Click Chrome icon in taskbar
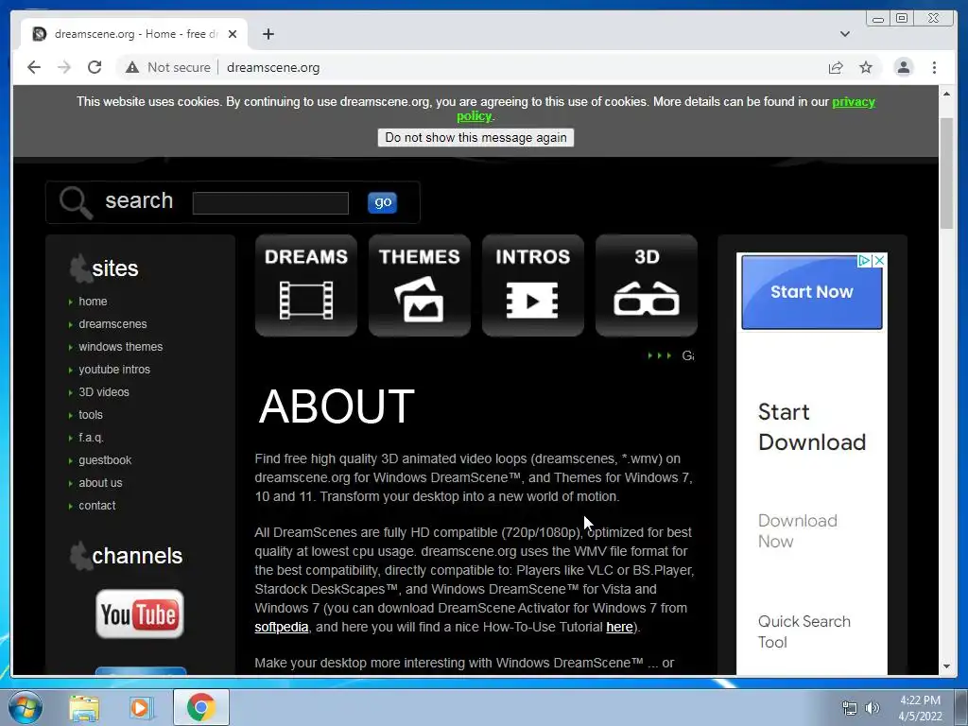968x726 pixels. [x=200, y=707]
